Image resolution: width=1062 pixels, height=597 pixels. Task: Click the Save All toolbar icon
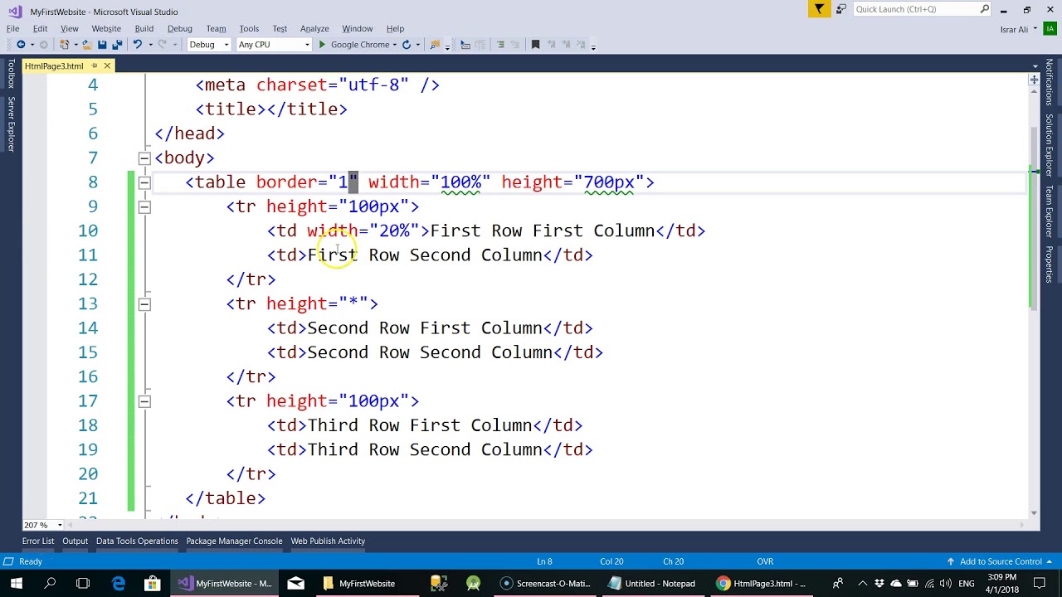point(117,45)
